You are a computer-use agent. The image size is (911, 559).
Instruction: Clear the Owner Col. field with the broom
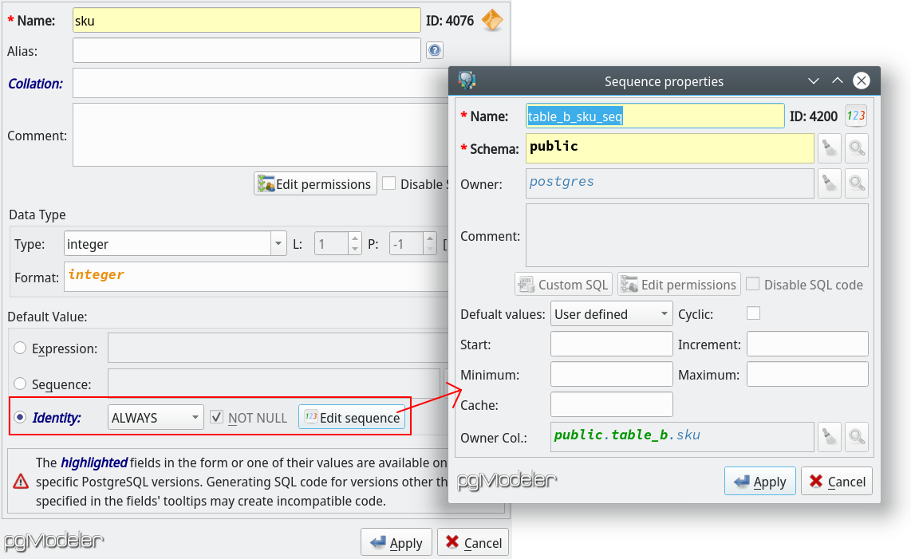click(830, 437)
